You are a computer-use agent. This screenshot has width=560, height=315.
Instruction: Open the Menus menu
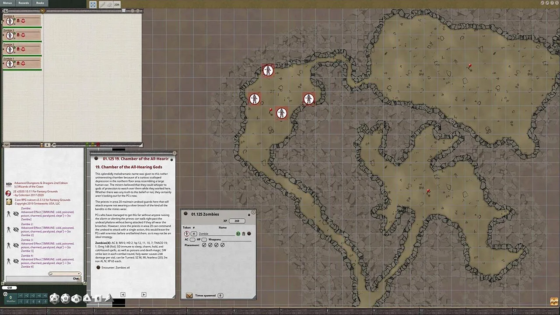(7, 3)
